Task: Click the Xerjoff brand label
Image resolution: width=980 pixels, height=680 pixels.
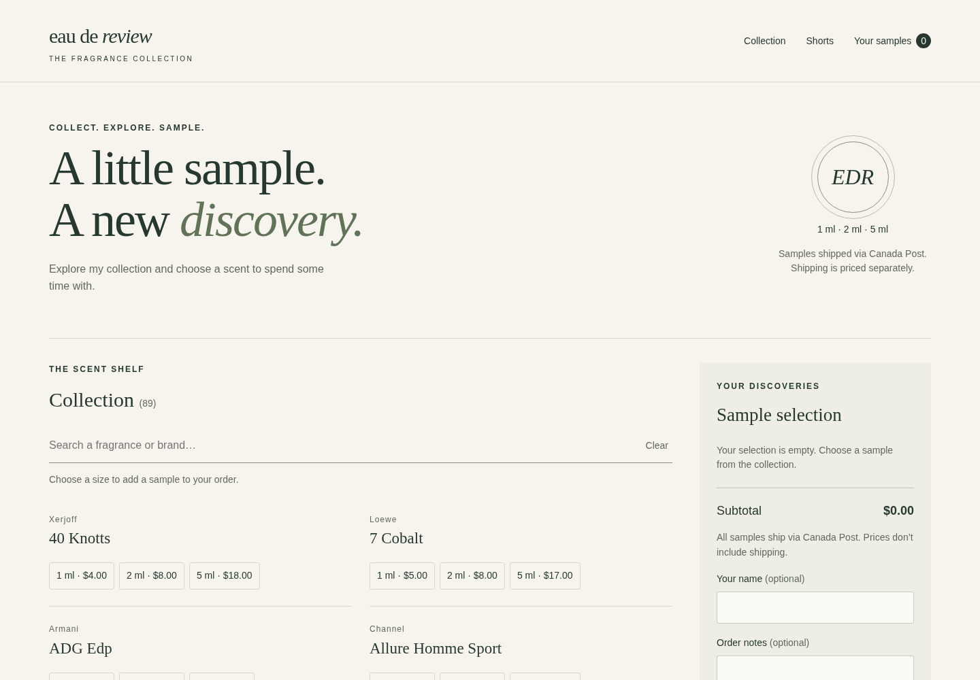Action: pos(63,520)
